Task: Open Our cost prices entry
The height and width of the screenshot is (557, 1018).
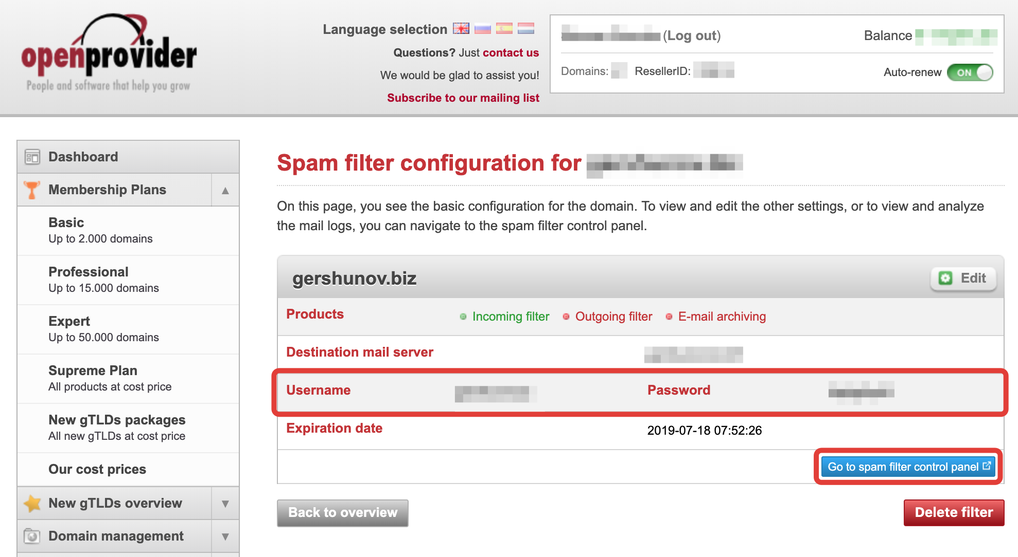Action: (x=128, y=469)
